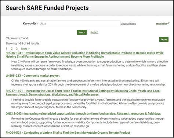Viewport: 174px width, 138px height.
Task: Click the green Export button
Action: 164,40
